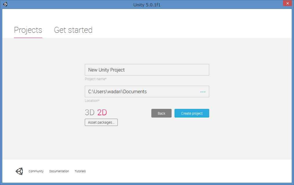Screen dimensions: 294x185
Task: Click the "Project name*" field label
Action: coord(96,79)
